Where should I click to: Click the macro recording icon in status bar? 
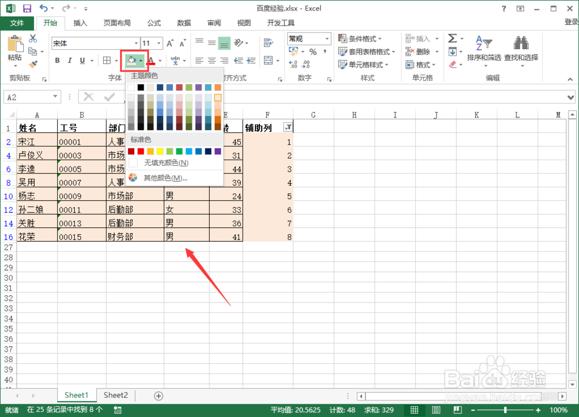coord(118,410)
